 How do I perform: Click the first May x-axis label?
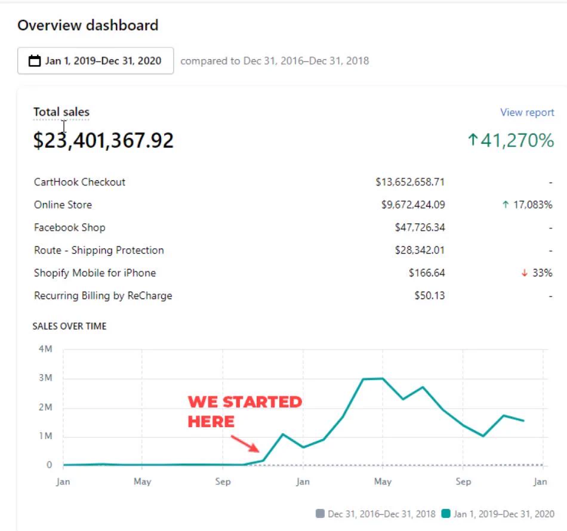142,481
